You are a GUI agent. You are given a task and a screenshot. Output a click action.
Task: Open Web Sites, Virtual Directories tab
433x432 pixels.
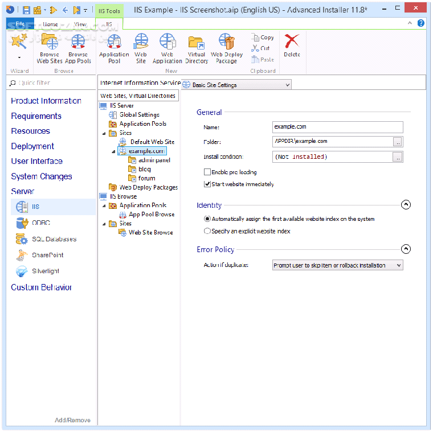point(138,96)
